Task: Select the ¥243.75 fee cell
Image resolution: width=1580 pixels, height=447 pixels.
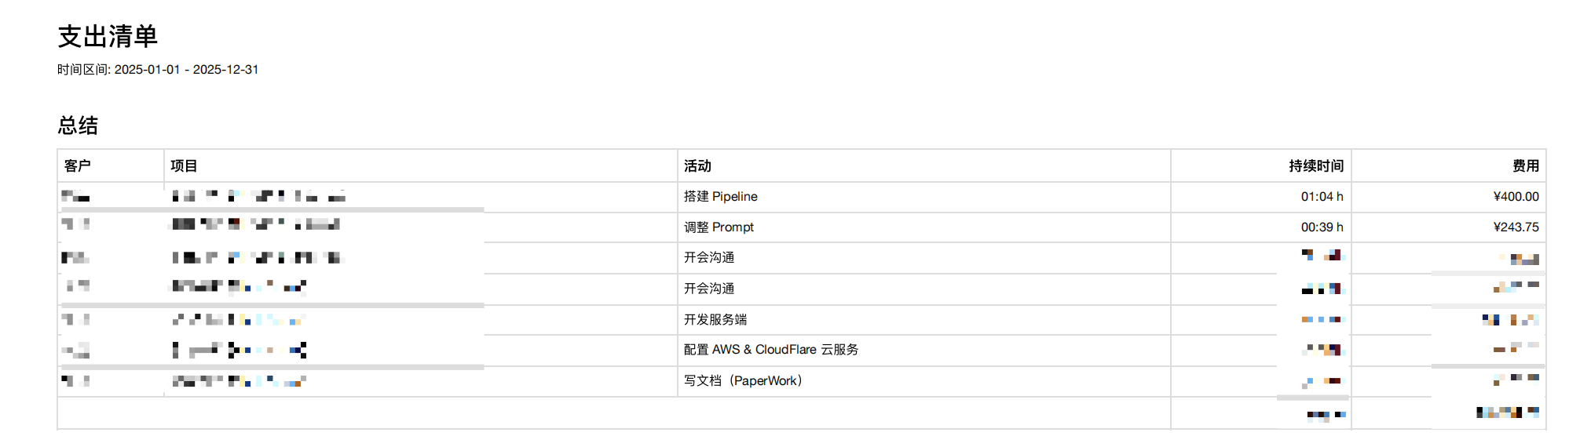Action: (x=1516, y=227)
